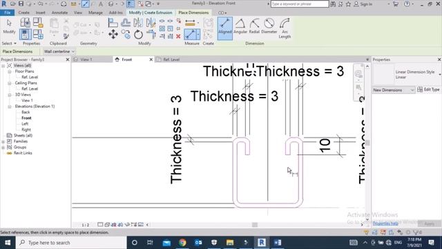The width and height of the screenshot is (442, 249).
Task: Click the red Delete X icon
Action: point(178,36)
